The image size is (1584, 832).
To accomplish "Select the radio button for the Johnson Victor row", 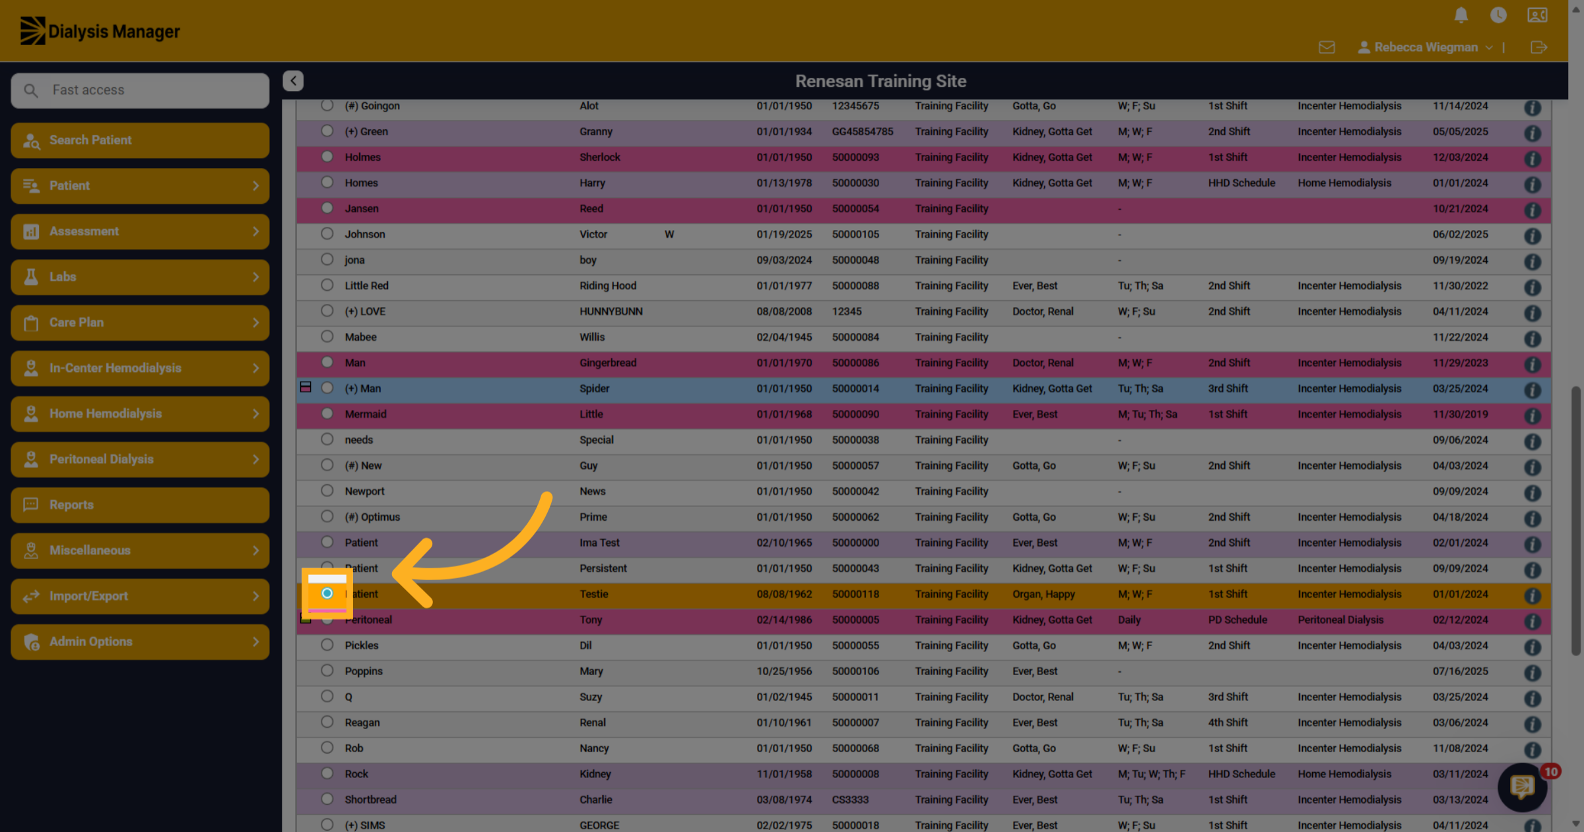I will (327, 233).
